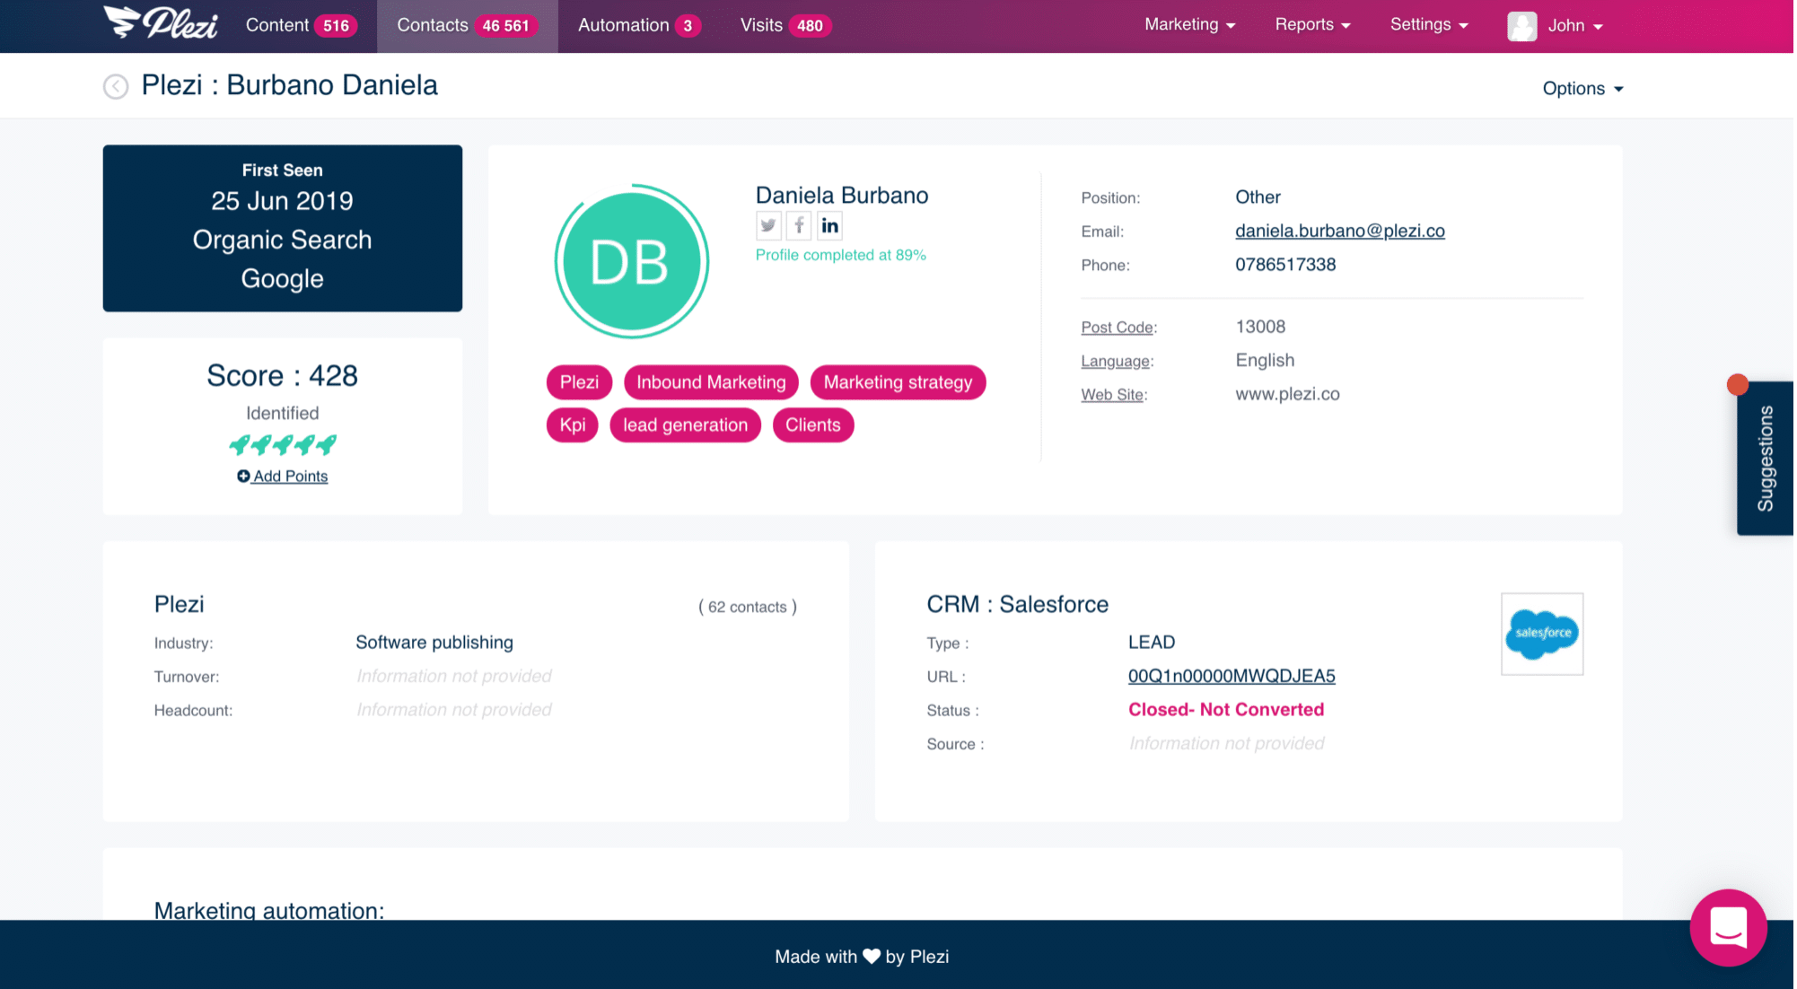Viewport: 1797px width, 989px height.
Task: Open the Content tab
Action: [x=301, y=26]
